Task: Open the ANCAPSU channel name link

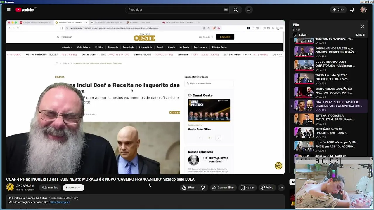Action: pyautogui.click(x=23, y=186)
